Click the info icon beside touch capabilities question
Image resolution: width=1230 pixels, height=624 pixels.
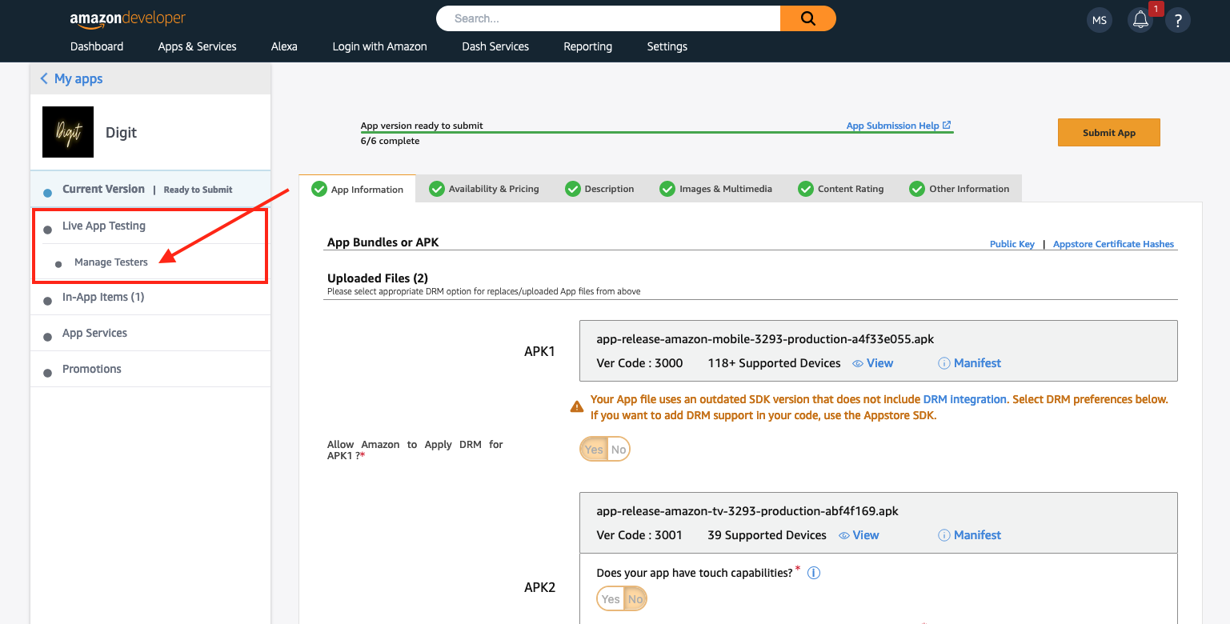point(814,573)
